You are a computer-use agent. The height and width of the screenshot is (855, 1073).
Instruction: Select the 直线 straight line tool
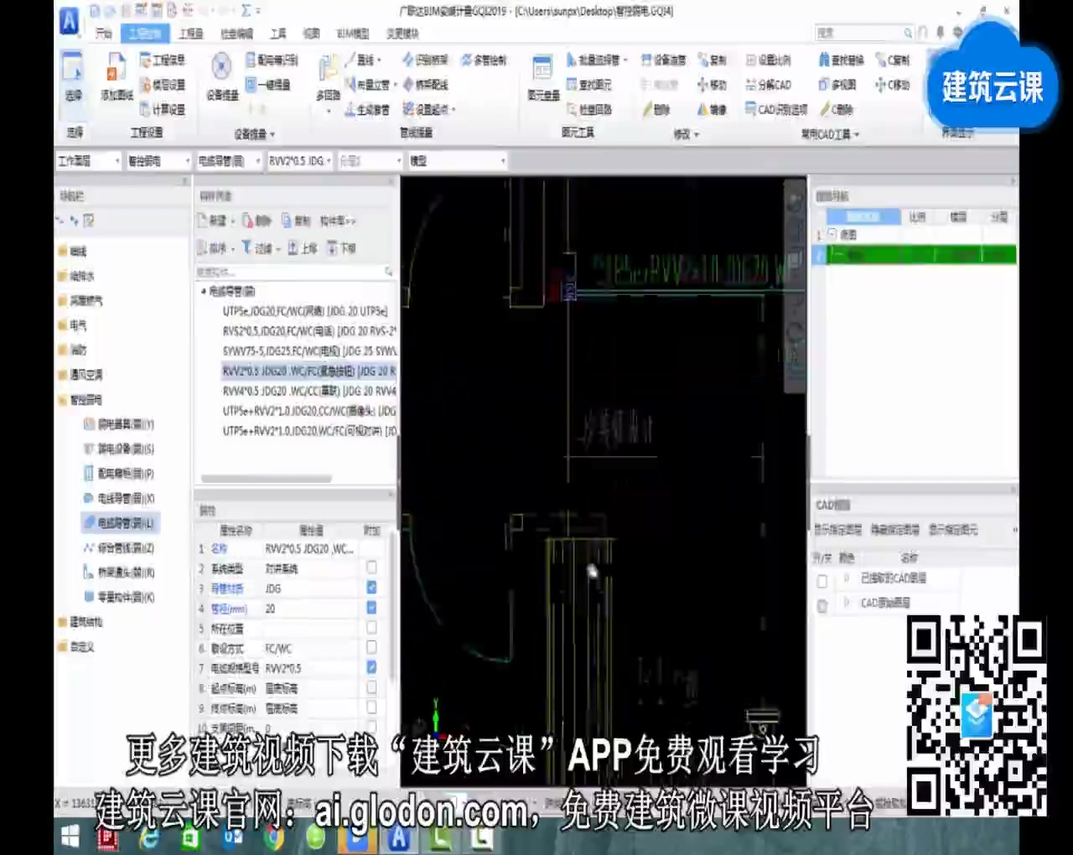(x=364, y=60)
